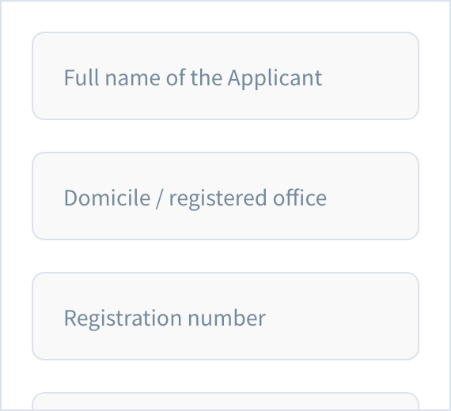Click the Full name of the Applicant field
Screen dimensions: 451x411
pyautogui.click(x=225, y=76)
